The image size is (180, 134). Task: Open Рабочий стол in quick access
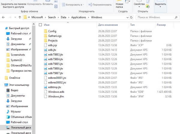click(x=19, y=33)
